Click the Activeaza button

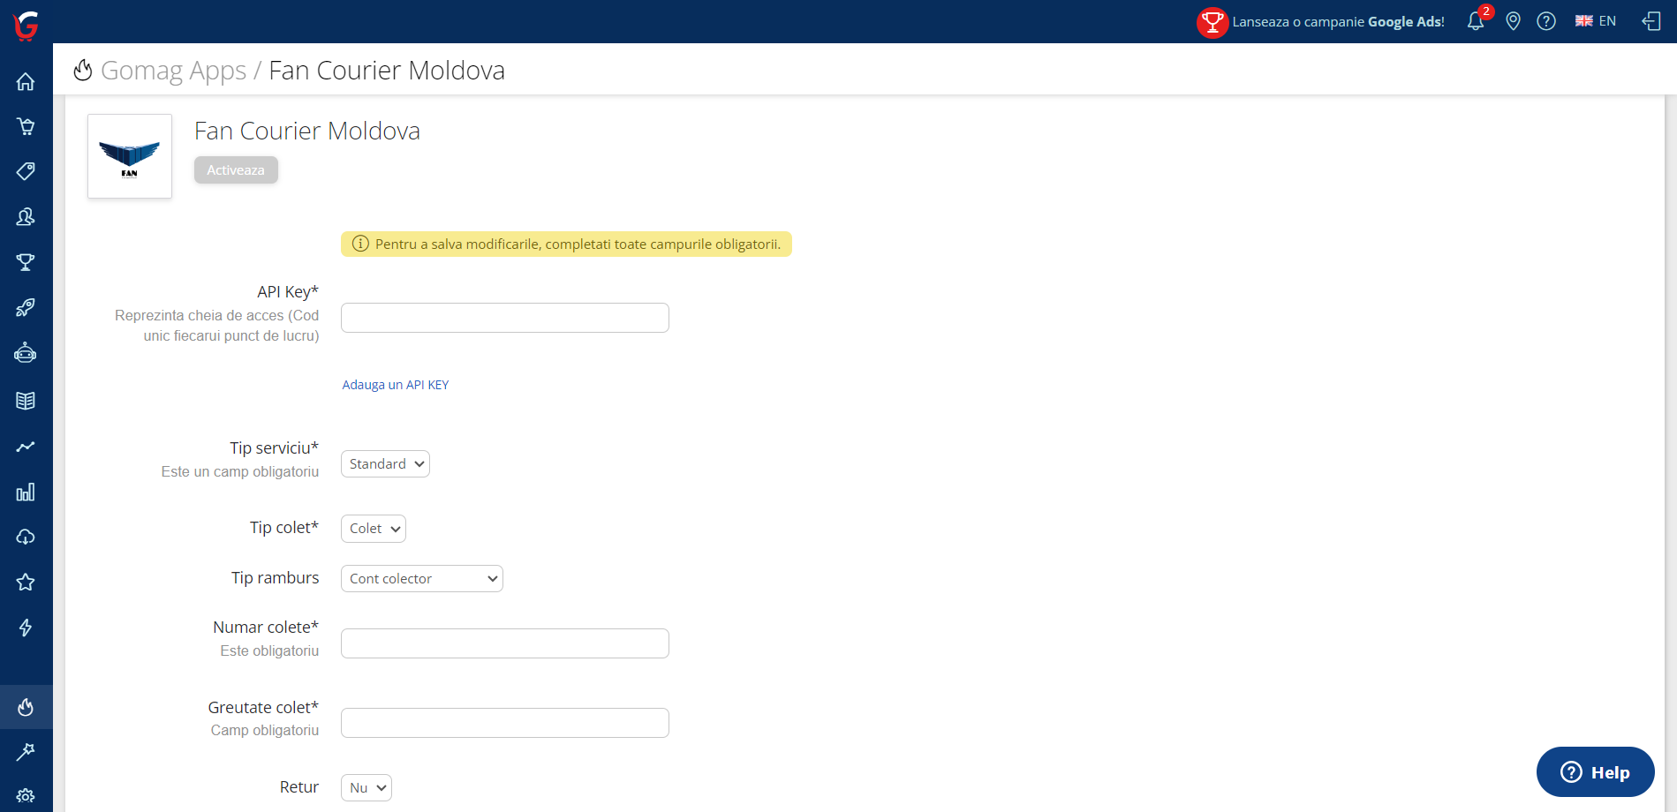(x=236, y=170)
